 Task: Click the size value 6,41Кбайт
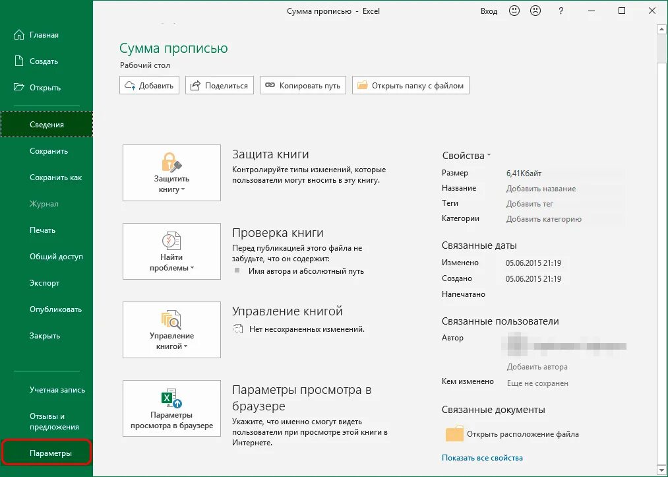click(524, 173)
